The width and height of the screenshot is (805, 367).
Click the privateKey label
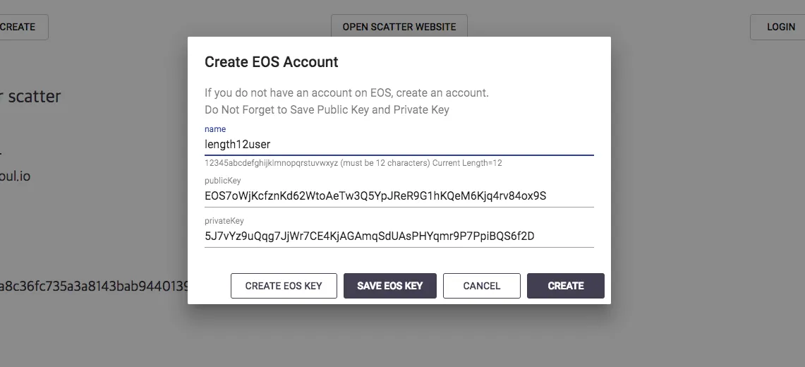(x=224, y=221)
